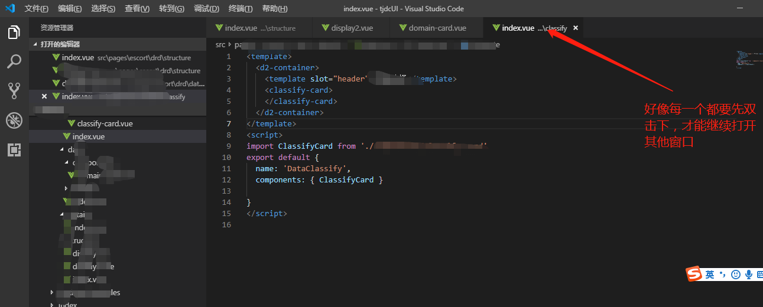
Task: Open the 查看(V) menu
Action: coord(137,9)
